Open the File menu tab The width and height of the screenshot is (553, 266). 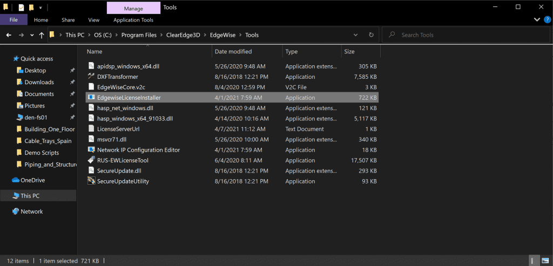tap(14, 20)
